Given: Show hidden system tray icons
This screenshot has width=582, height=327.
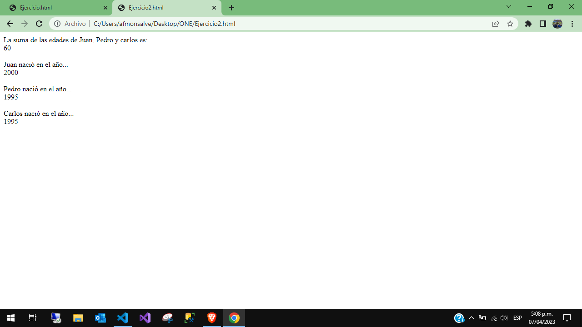Looking at the screenshot, I should pos(471,318).
